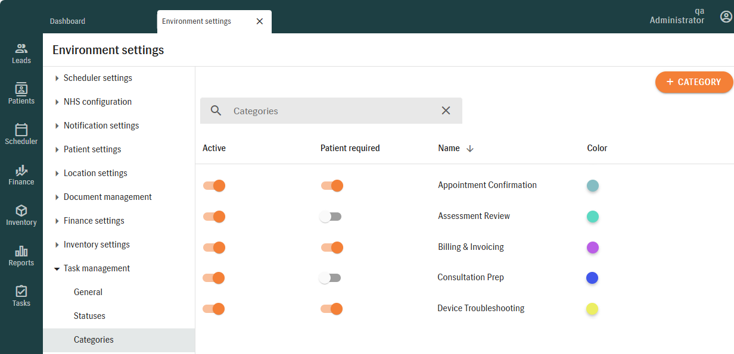The image size is (734, 354).
Task: Disable Active toggle for Appointment Confirmation
Action: 214,186
